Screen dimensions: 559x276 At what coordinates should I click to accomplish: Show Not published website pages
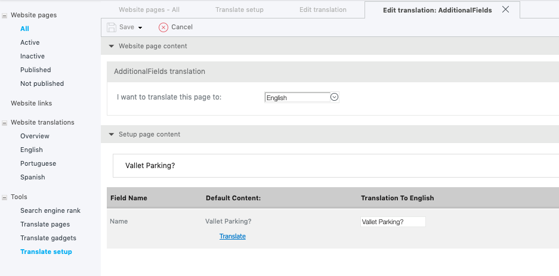pos(42,83)
